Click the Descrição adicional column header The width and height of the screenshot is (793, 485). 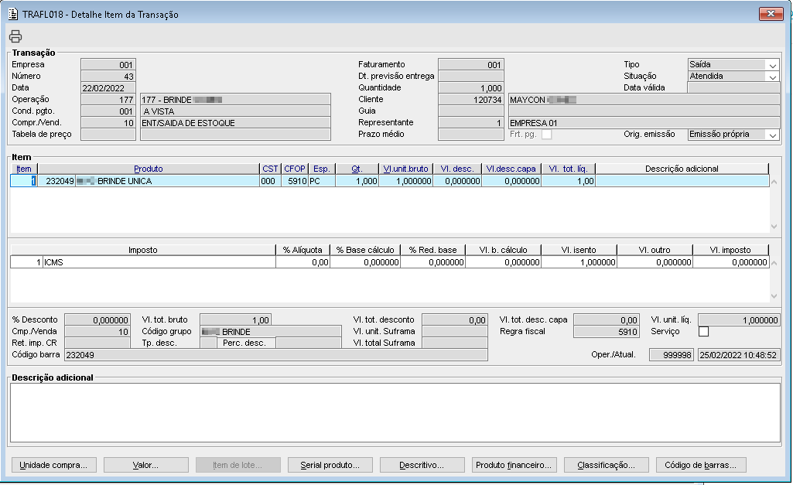(682, 169)
